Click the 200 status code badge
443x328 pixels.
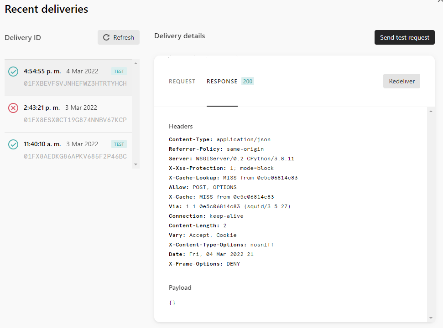point(248,81)
